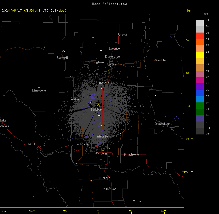Click the yellow diamond marker above RockyMH

click(63, 52)
